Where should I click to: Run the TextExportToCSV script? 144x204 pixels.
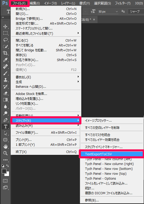(x=112, y=154)
